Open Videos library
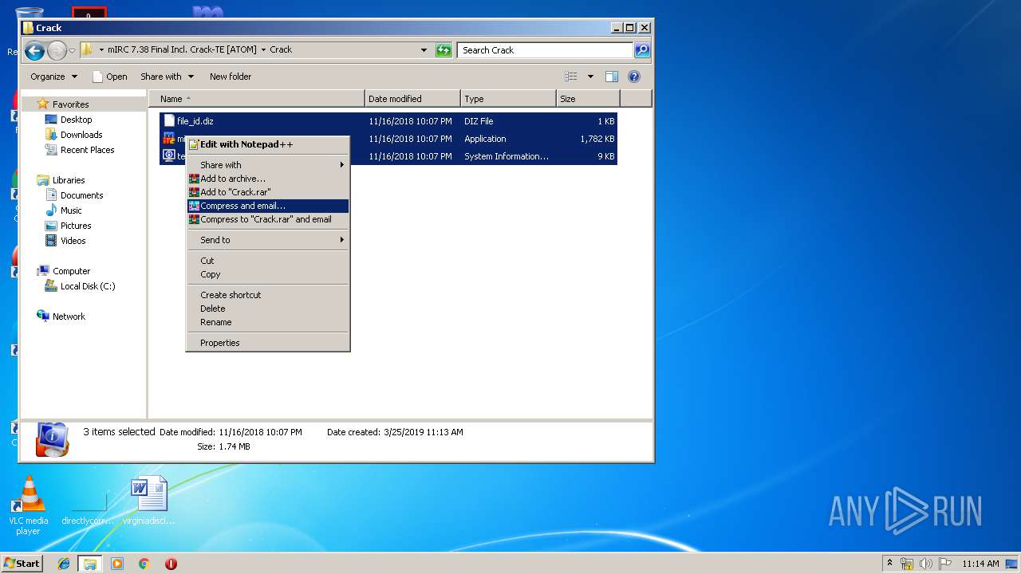1021x574 pixels. click(73, 241)
